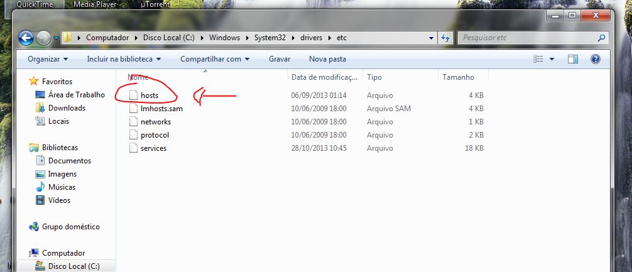Expand breadcrumb arrow after System32
The width and height of the screenshot is (632, 272).
pos(292,38)
